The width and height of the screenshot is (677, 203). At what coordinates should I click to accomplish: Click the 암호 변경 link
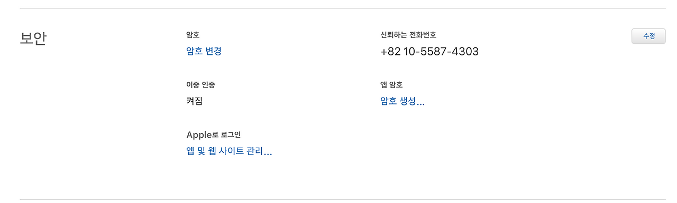(204, 51)
